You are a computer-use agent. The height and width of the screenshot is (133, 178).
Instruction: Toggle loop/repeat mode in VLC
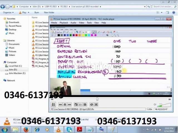coord(92,104)
